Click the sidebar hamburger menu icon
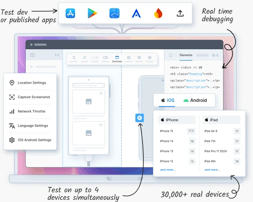Viewport: 253px width, 202px height. (x=32, y=55)
